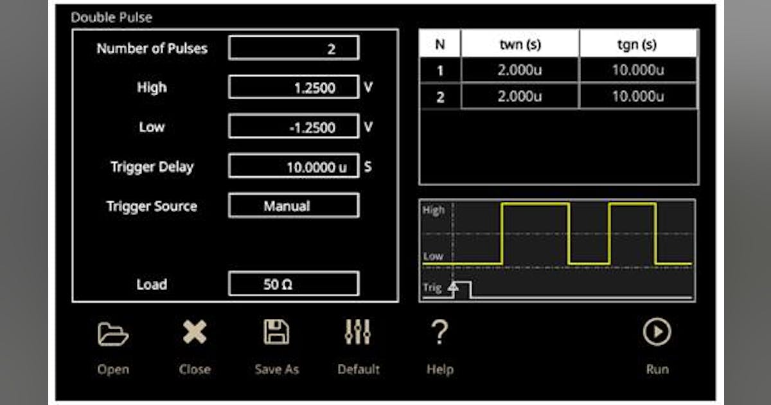771x405 pixels.
Task: Open Help for Double Pulse mode
Action: [x=439, y=334]
